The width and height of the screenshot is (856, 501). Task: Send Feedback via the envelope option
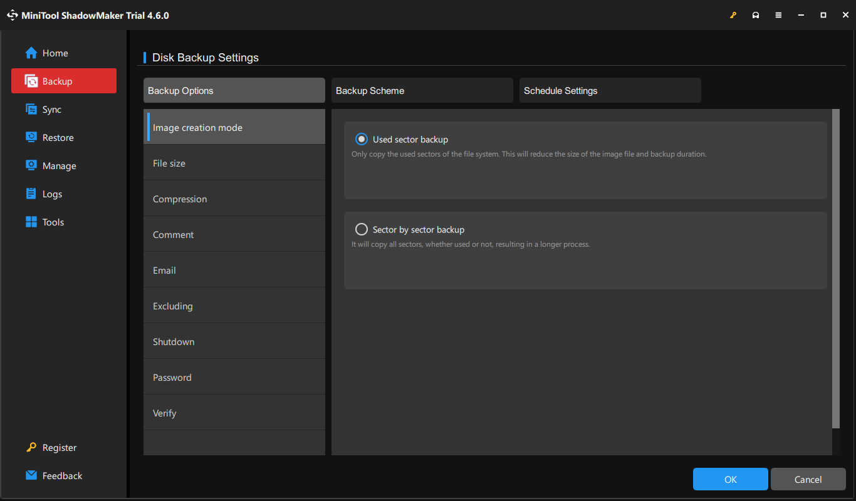(62, 475)
